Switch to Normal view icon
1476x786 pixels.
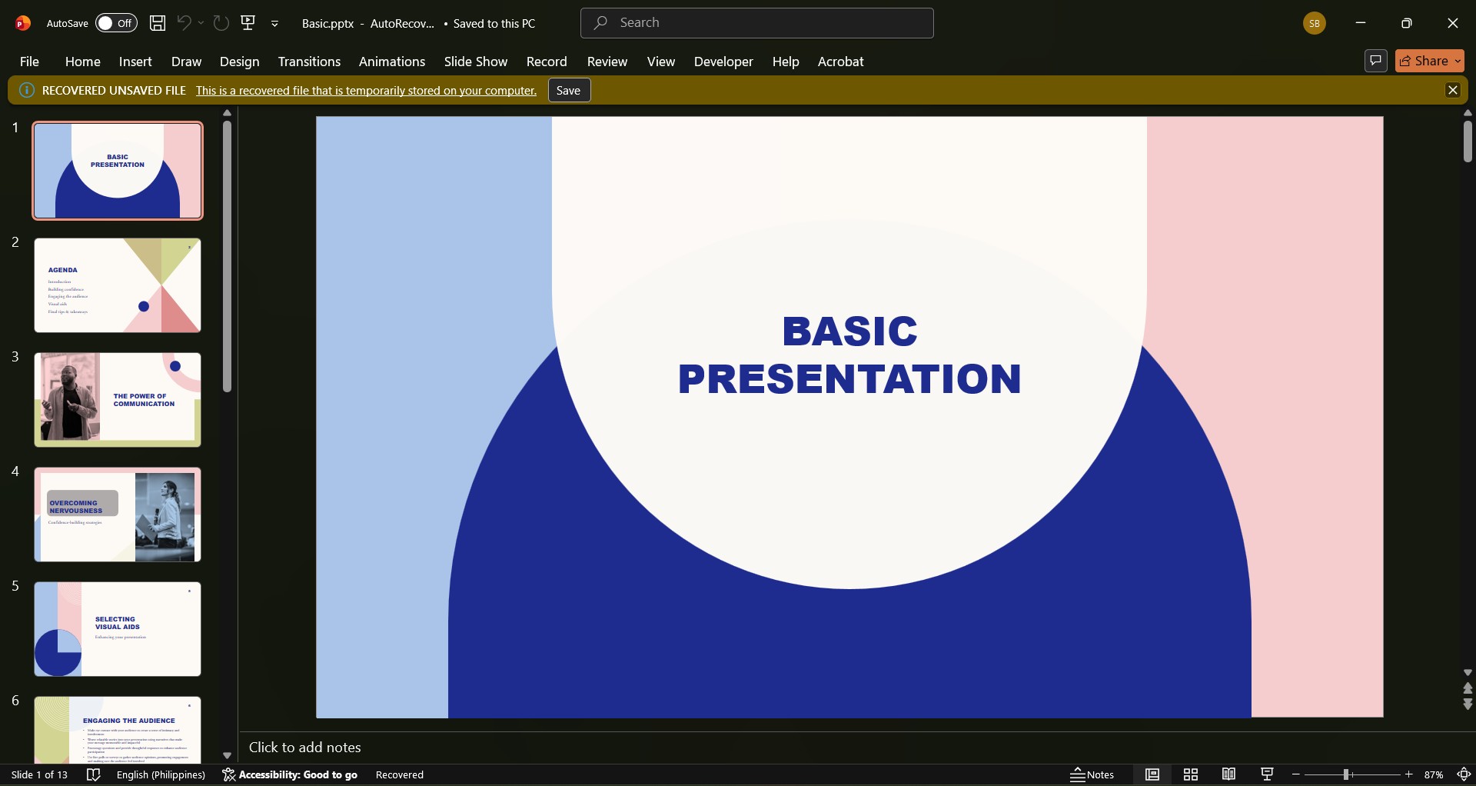(1152, 774)
